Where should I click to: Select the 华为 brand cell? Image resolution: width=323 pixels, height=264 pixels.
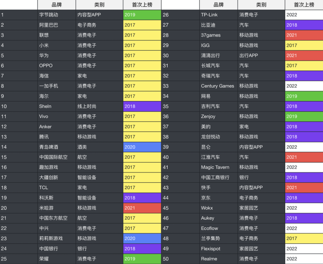tap(57, 55)
